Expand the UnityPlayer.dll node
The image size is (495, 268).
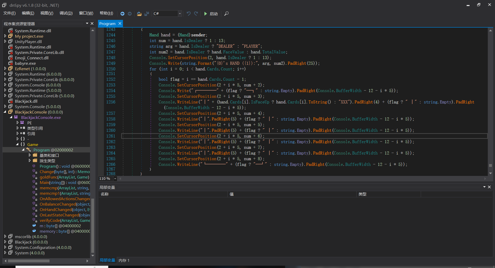pos(5,42)
